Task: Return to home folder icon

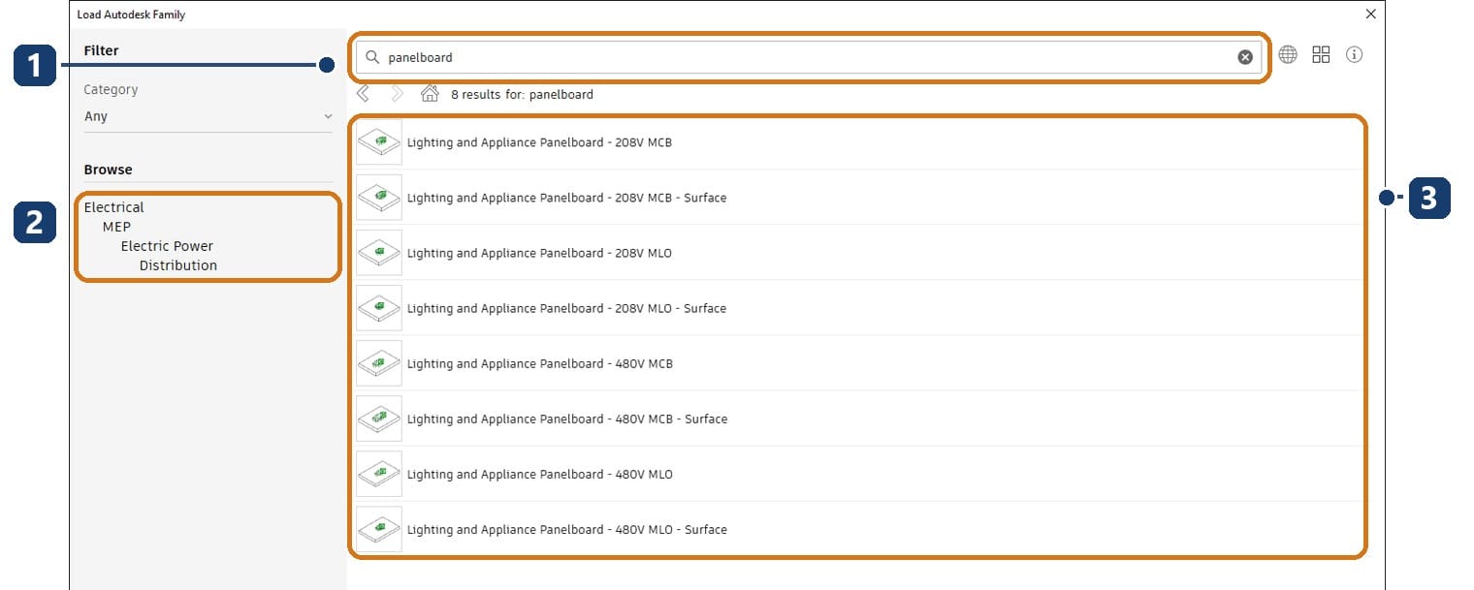Action: pyautogui.click(x=430, y=94)
